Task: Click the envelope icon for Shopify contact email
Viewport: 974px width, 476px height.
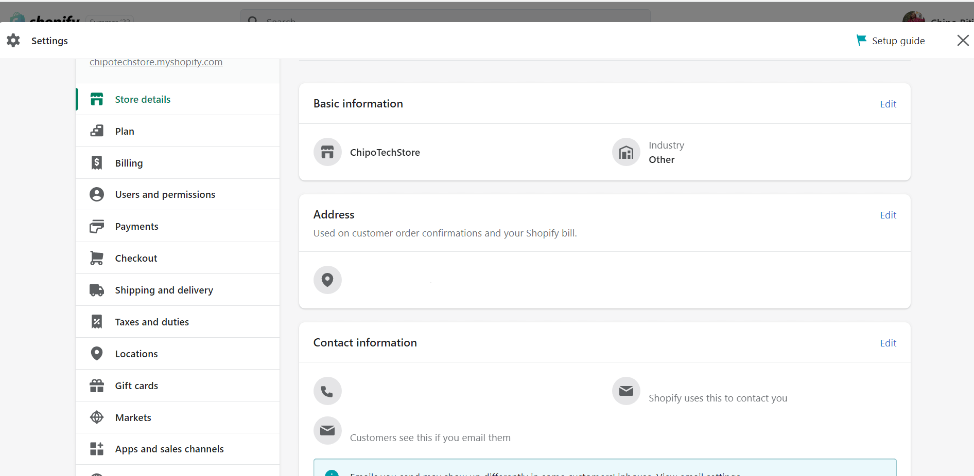Action: (x=626, y=391)
